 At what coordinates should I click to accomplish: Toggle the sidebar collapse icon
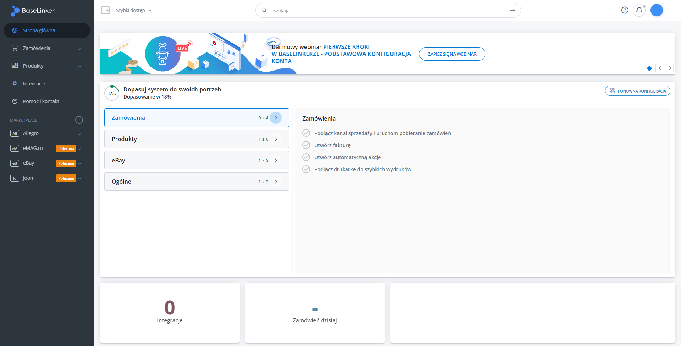click(x=105, y=10)
